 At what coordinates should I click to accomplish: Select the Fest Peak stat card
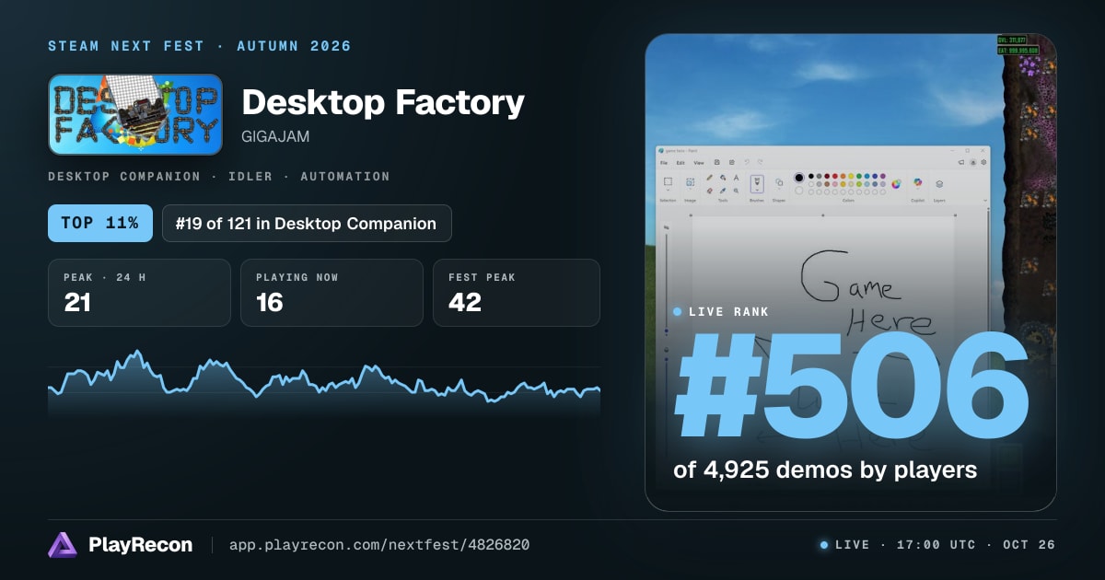tap(517, 293)
